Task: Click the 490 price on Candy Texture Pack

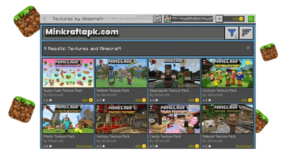Action: [194, 146]
